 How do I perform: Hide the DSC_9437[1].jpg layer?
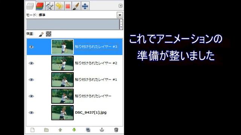31,112
